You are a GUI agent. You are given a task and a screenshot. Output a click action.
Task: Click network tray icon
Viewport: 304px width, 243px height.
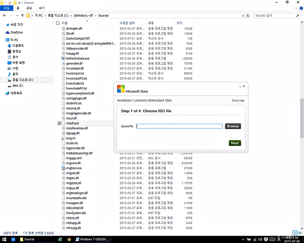click(x=255, y=239)
